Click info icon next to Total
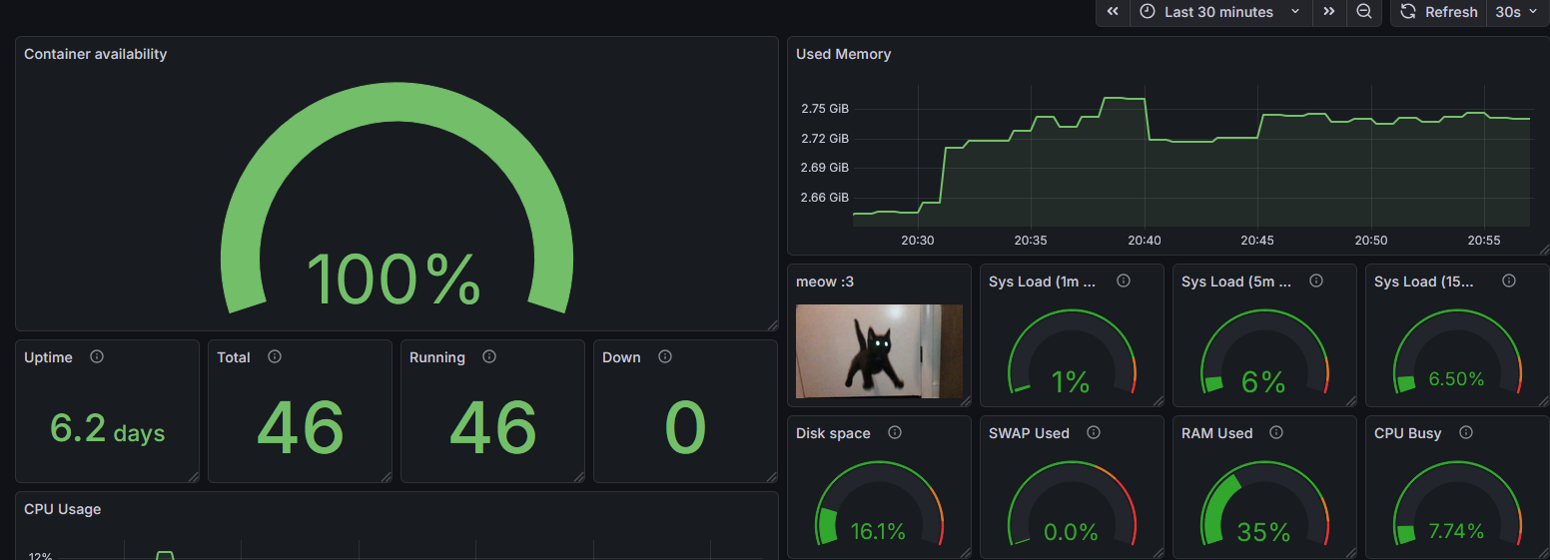Screen dimensions: 1550x560 coord(275,356)
